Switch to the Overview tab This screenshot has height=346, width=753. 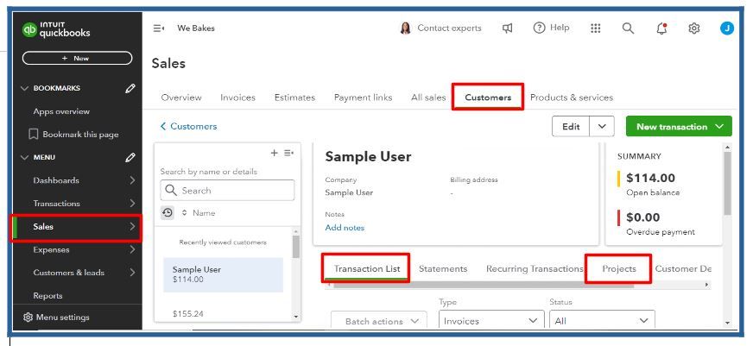181,98
